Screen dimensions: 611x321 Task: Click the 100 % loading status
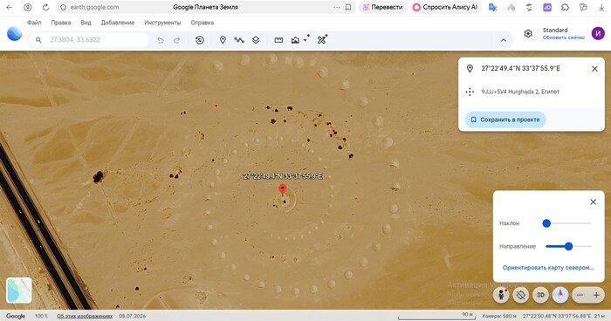tap(41, 316)
